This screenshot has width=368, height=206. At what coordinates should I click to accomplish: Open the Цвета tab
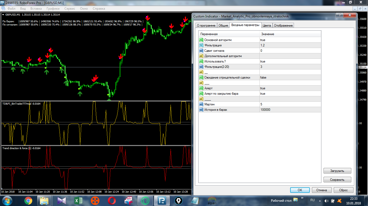[x=267, y=25]
